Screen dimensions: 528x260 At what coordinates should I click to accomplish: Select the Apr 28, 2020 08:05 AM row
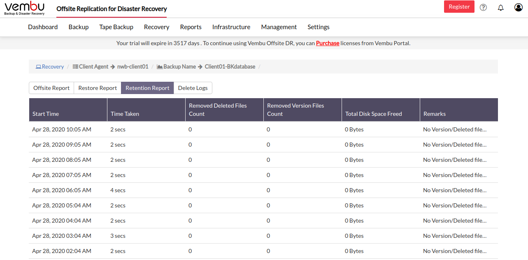(263, 160)
